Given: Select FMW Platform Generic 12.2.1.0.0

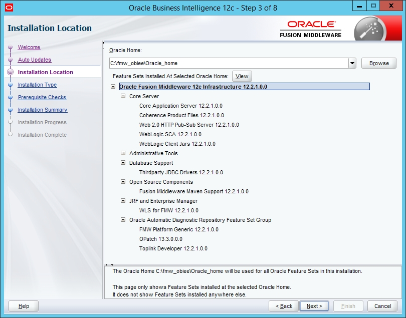Looking at the screenshot, I should [x=178, y=229].
